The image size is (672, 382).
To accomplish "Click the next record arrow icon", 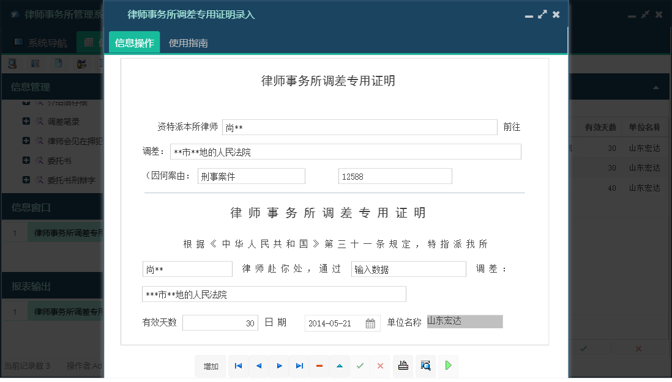I will tap(279, 366).
